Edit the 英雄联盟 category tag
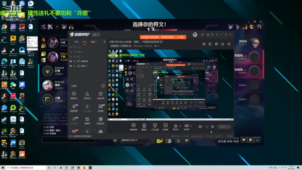This screenshot has width=302, height=170. (120, 46)
